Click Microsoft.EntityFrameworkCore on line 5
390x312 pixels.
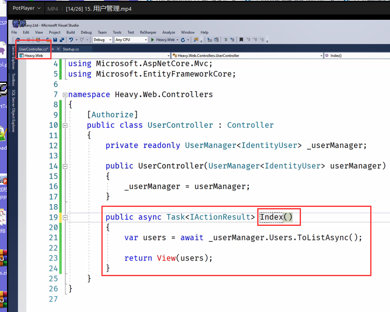(x=164, y=74)
